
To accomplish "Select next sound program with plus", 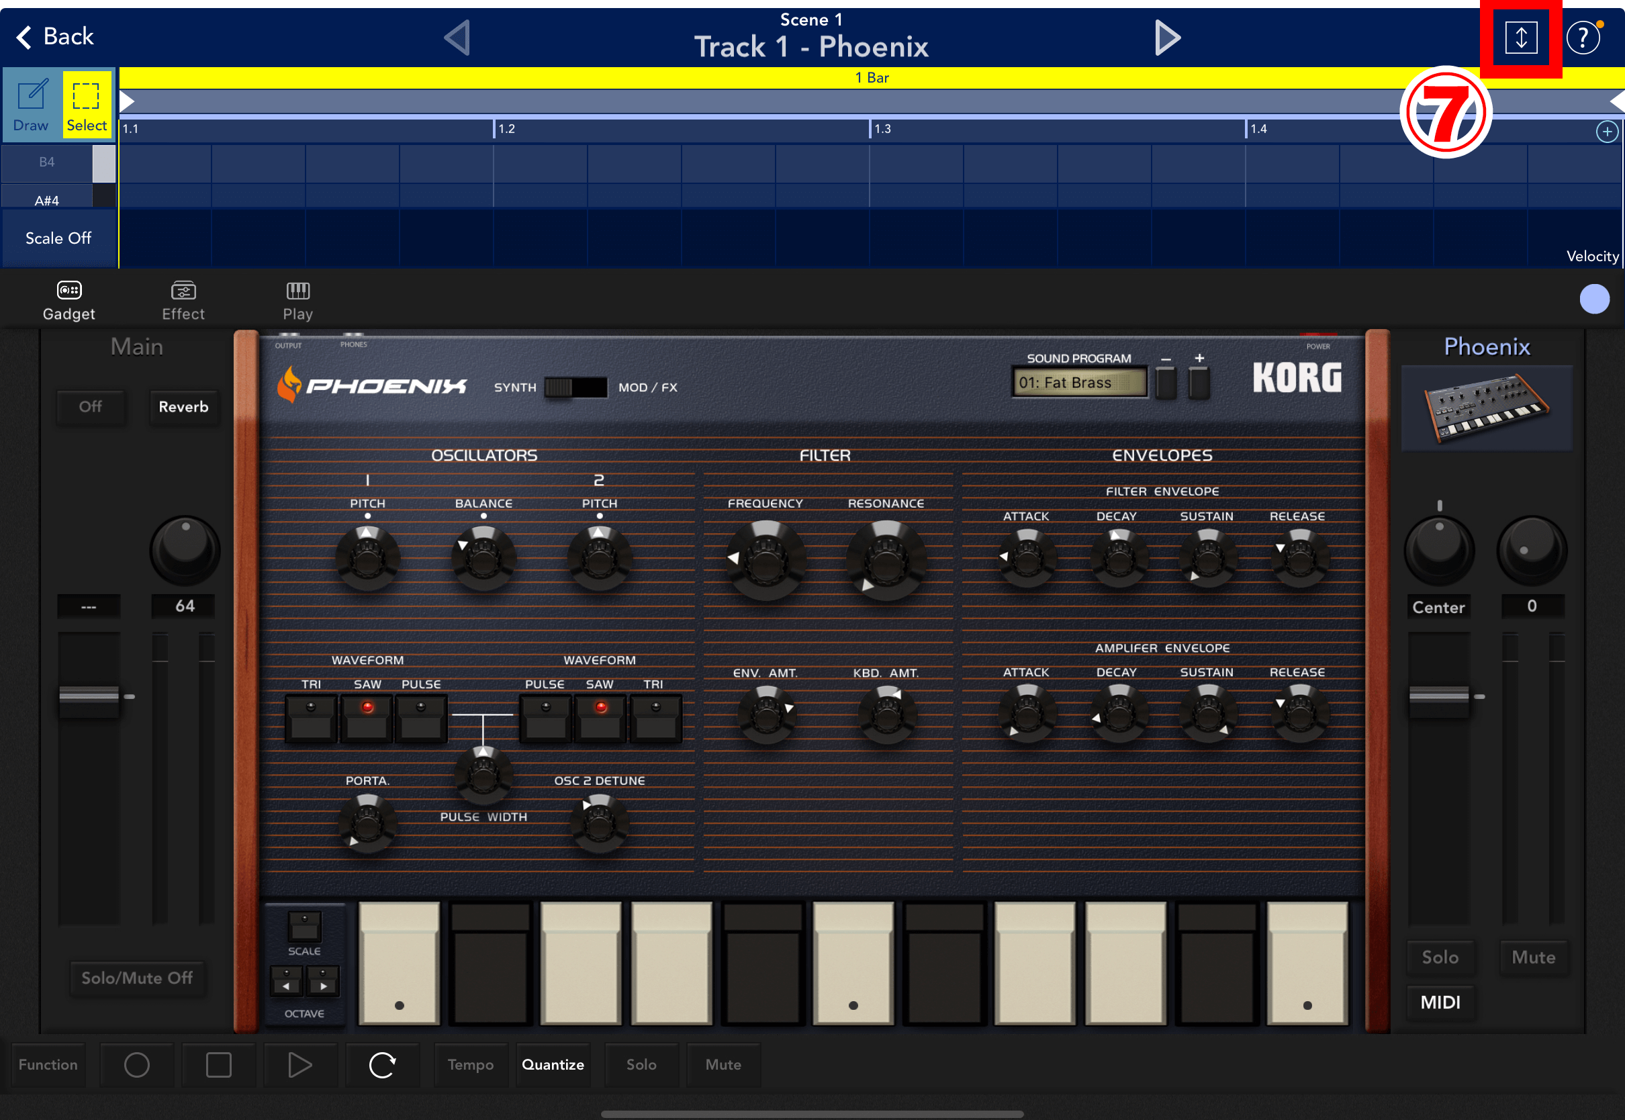I will [x=1200, y=383].
